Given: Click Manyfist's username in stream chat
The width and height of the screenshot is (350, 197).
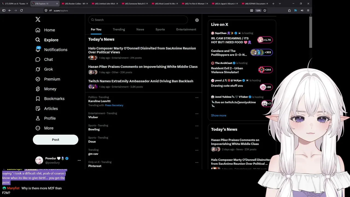Looking at the screenshot, I should (x=13, y=188).
